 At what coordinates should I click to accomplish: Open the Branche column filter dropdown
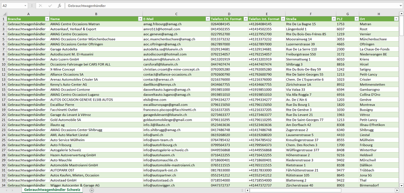pos(47,19)
